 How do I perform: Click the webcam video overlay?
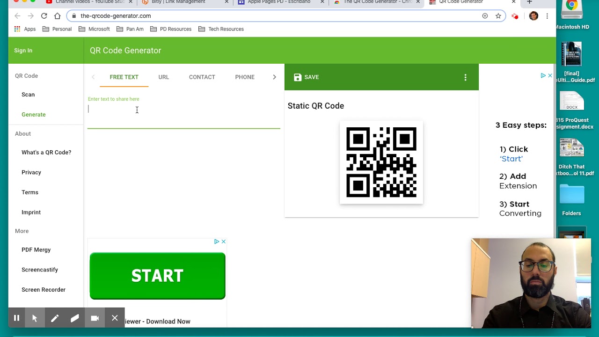[531, 283]
